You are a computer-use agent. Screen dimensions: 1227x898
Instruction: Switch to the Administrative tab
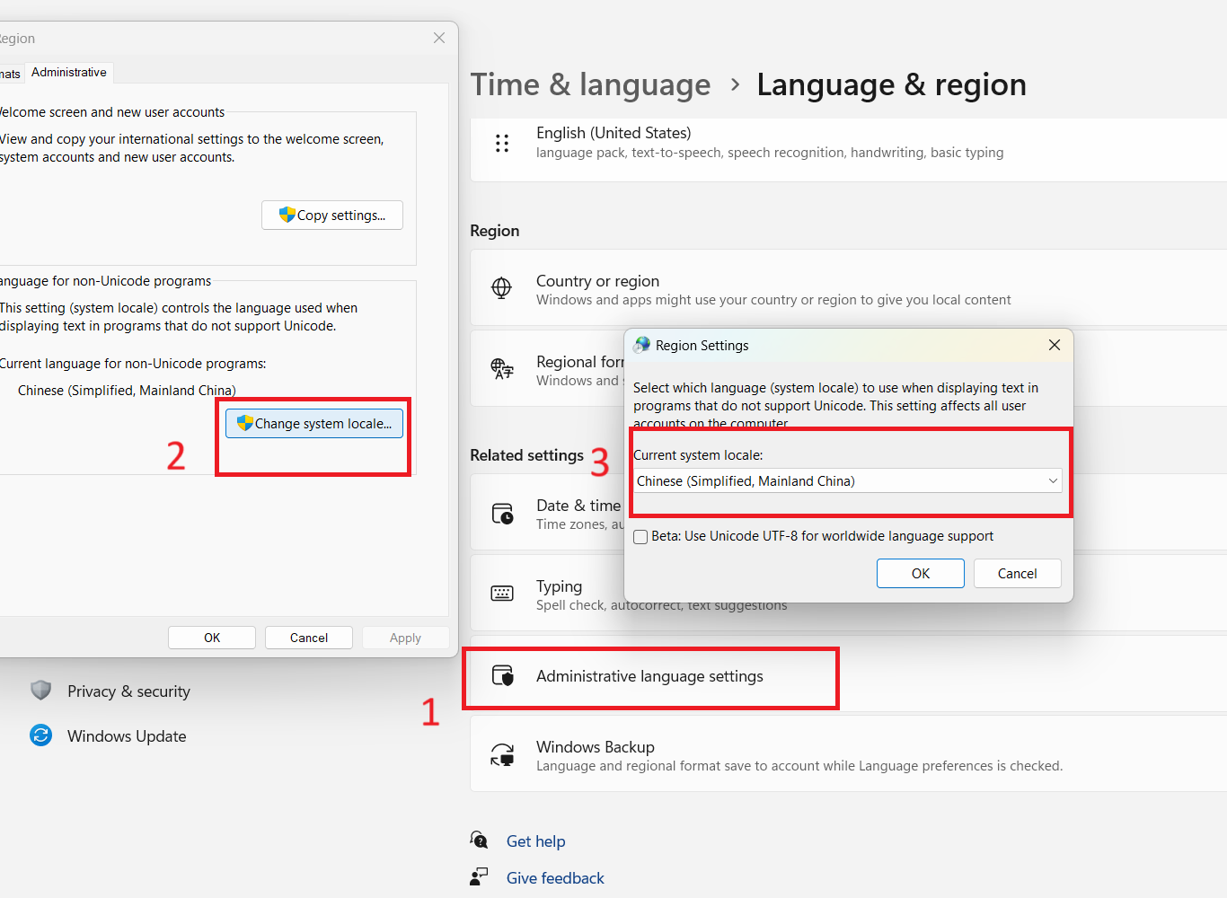click(x=69, y=73)
